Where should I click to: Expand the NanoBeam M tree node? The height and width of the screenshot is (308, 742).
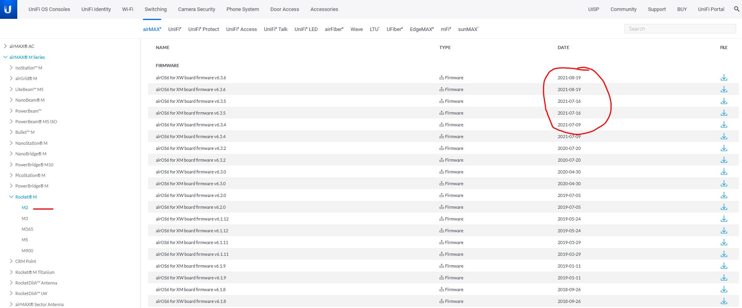(x=11, y=100)
